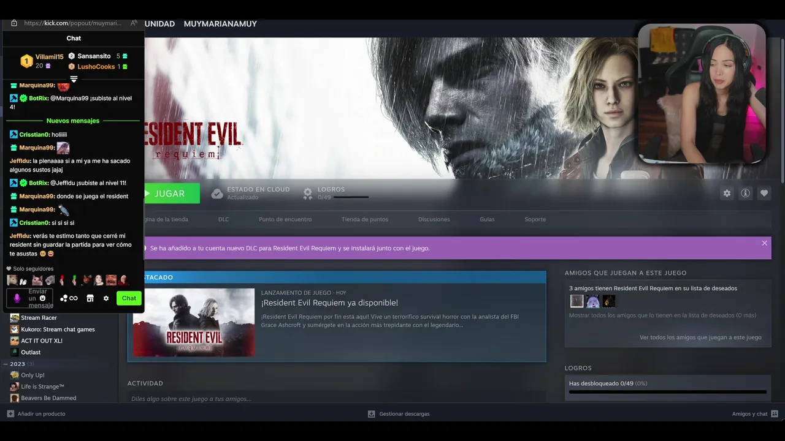The width and height of the screenshot is (785, 441).
Task: Click the kick.com popout address bar URL
Action: [x=73, y=23]
